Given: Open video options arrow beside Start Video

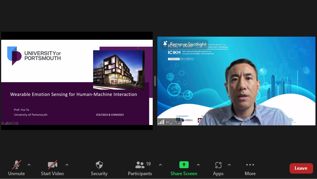Looking at the screenshot, I should point(67,165).
